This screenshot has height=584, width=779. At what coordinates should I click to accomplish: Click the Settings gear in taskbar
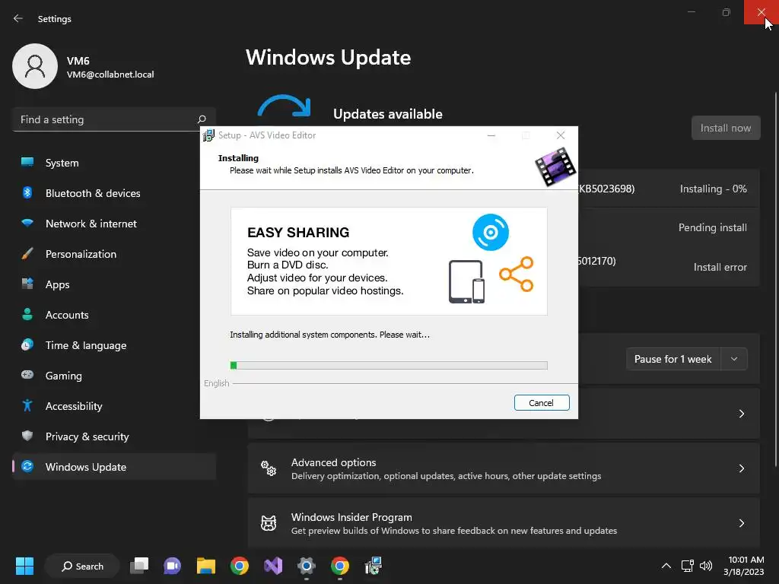307,566
